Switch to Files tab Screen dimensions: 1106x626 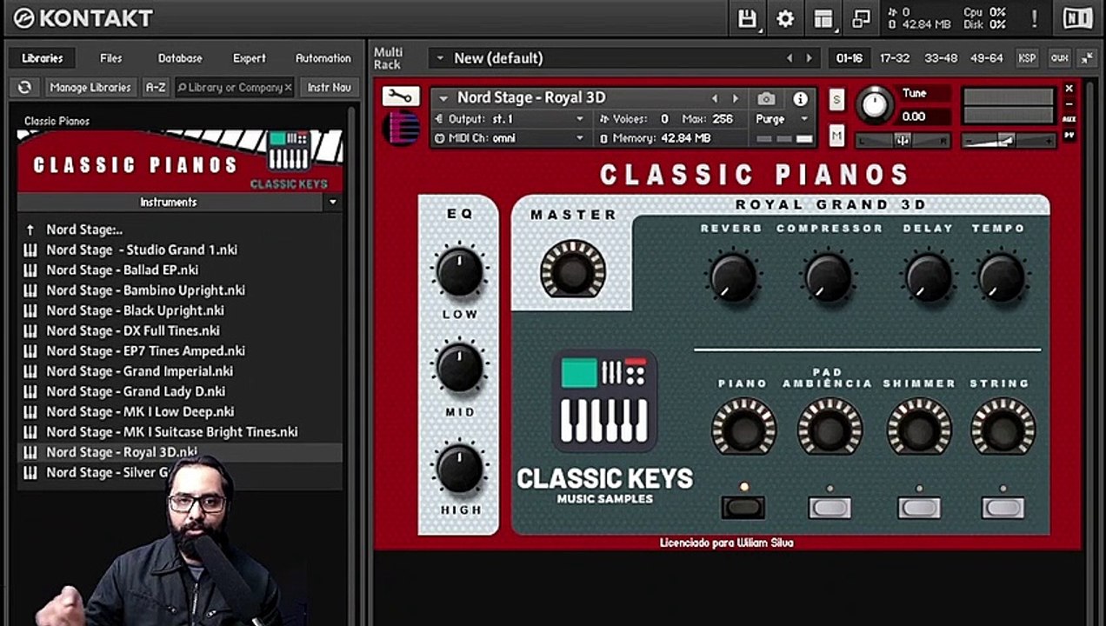coord(111,58)
